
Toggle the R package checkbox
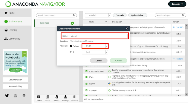click(71, 52)
